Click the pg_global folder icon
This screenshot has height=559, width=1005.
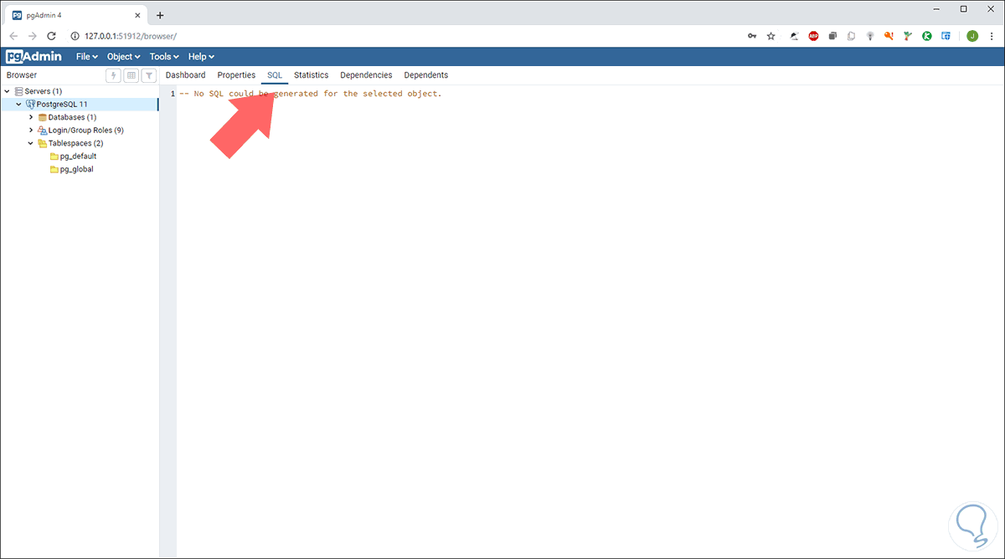click(54, 169)
